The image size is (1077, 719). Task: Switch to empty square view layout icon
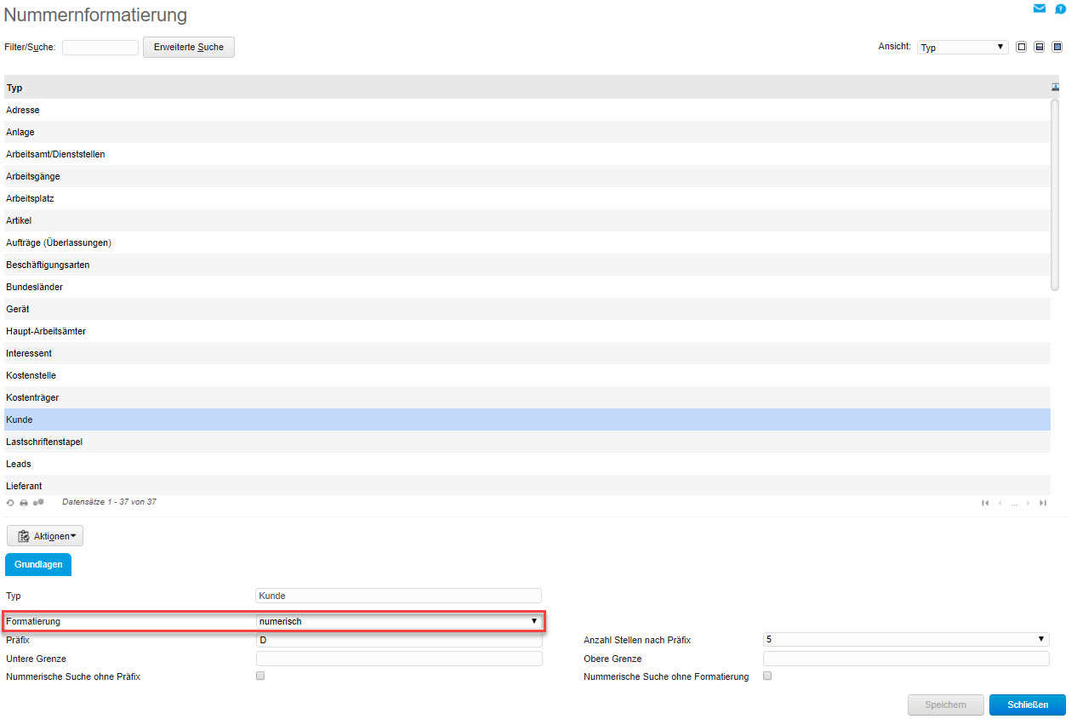click(1022, 48)
